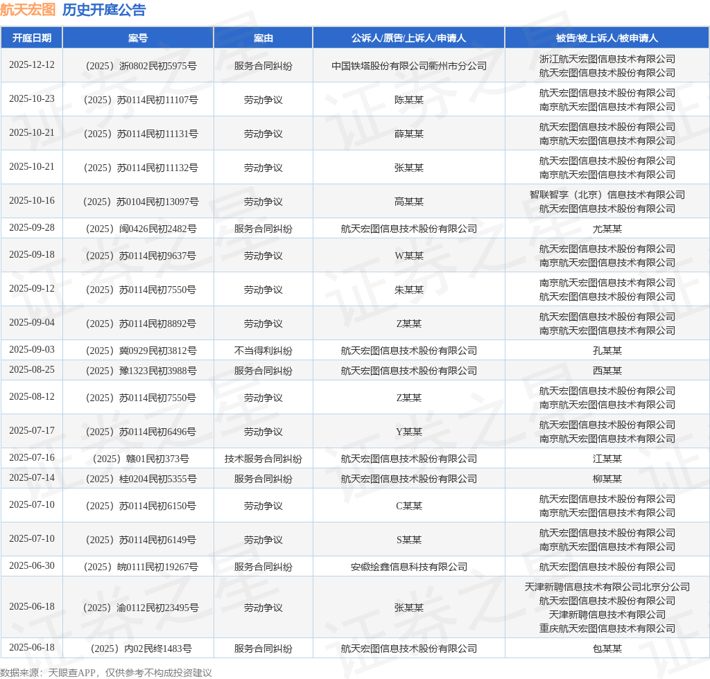Click defendant 包某某
Image resolution: width=710 pixels, height=679 pixels.
[607, 649]
